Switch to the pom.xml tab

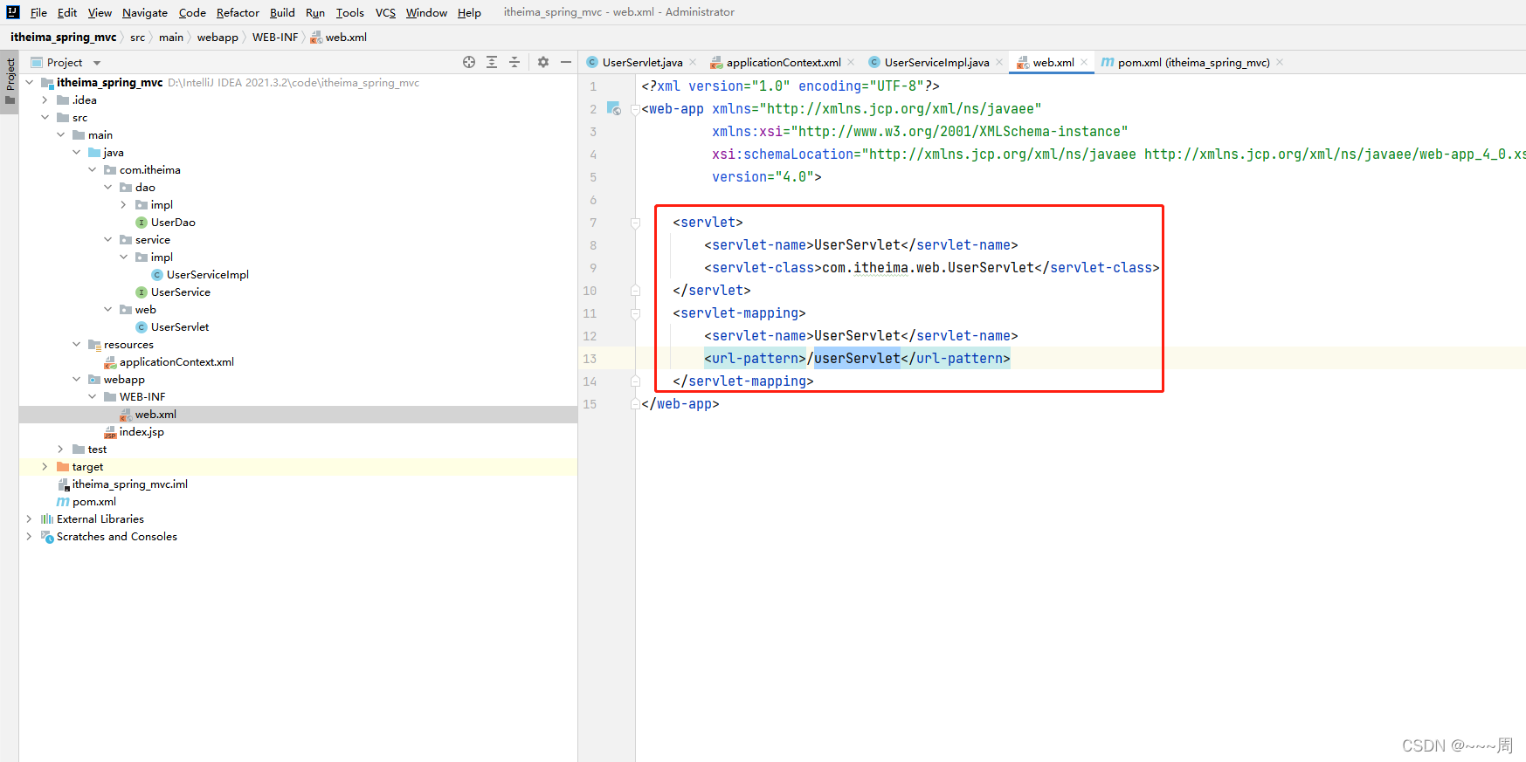pyautogui.click(x=1193, y=62)
